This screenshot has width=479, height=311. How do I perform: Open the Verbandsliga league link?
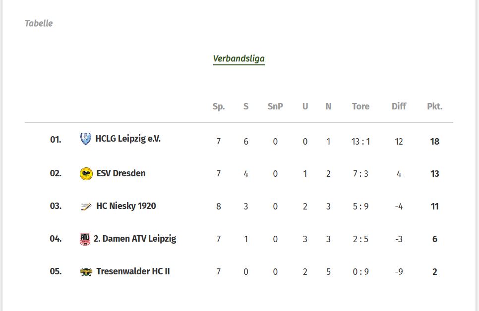point(239,58)
